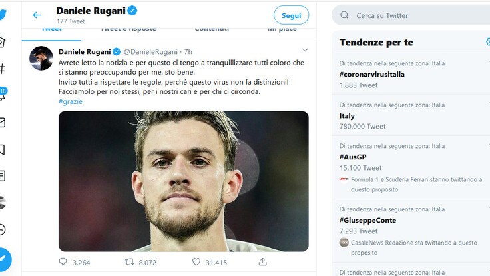Open the bookmarks icon in sidebar
This screenshot has height=276, width=490.
tap(3, 149)
